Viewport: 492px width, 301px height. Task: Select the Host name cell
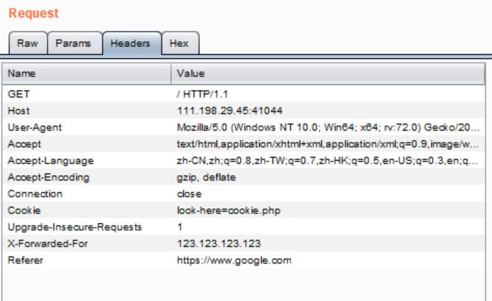pyautogui.click(x=86, y=111)
